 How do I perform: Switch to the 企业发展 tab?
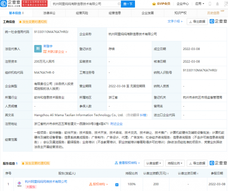click(x=148, y=13)
